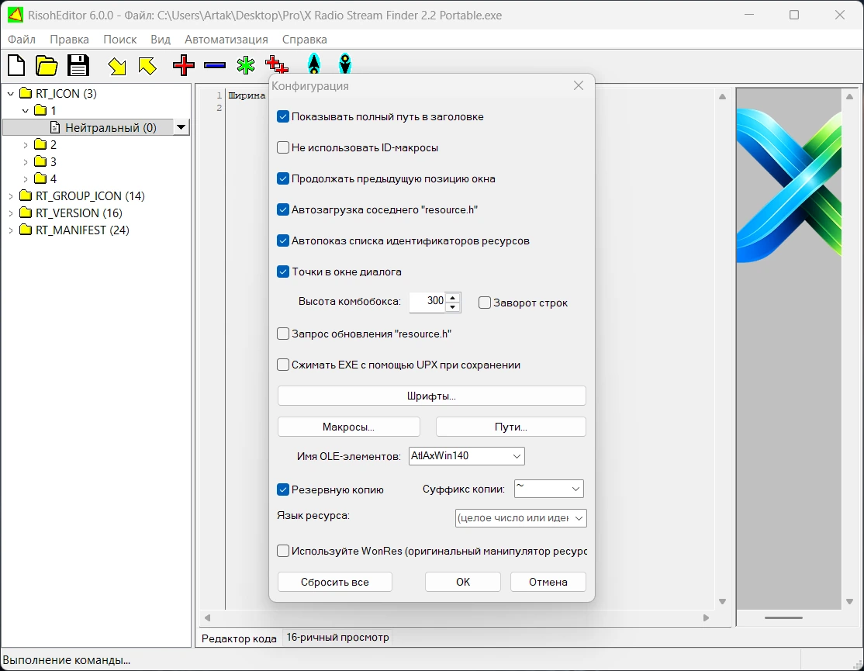
Task: Click the Высота комбобокса value field
Action: (427, 301)
